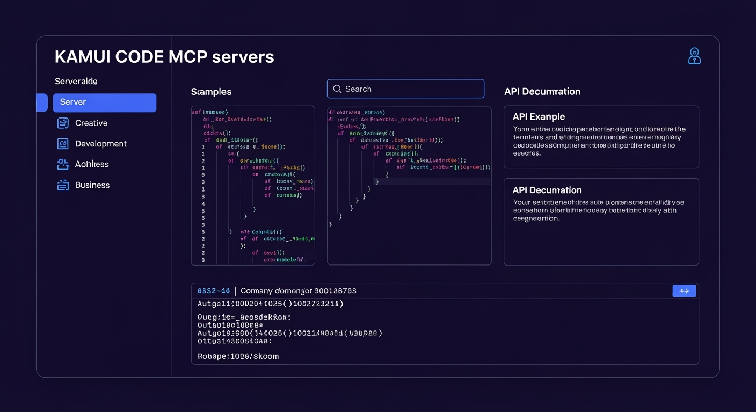The width and height of the screenshot is (756, 412).
Task: Click the blue arrow button in console
Action: [684, 291]
